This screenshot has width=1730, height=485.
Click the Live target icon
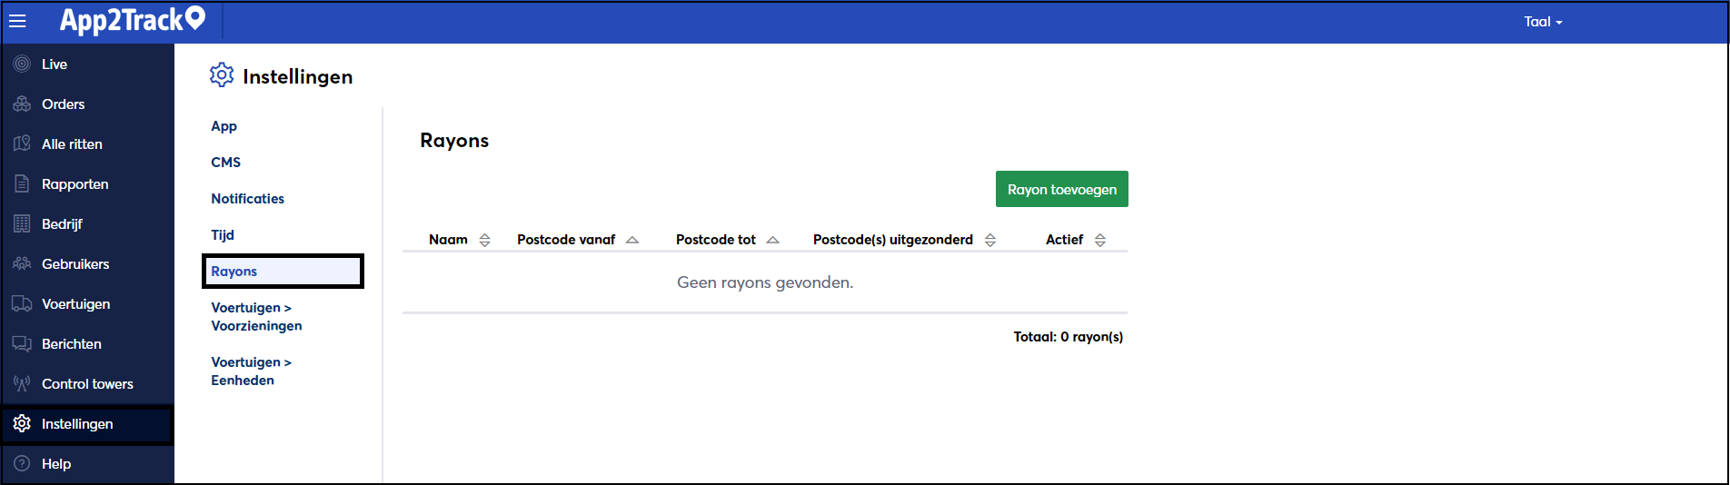22,64
